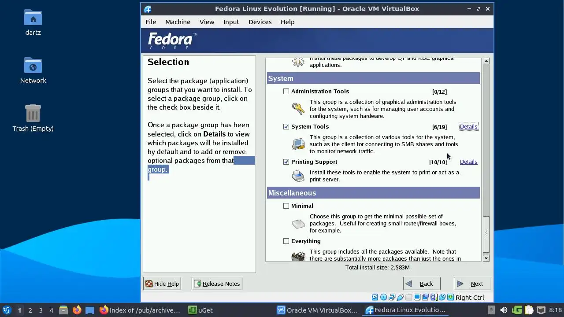Switch to workspace 3
Viewport: 564px width, 317px height.
coord(41,310)
